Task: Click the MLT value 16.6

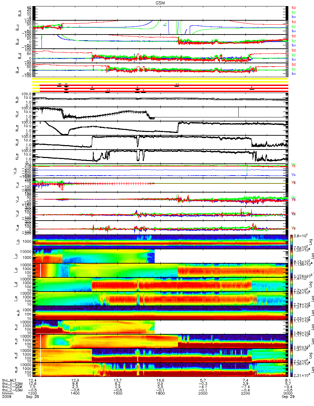Action: coord(160,381)
